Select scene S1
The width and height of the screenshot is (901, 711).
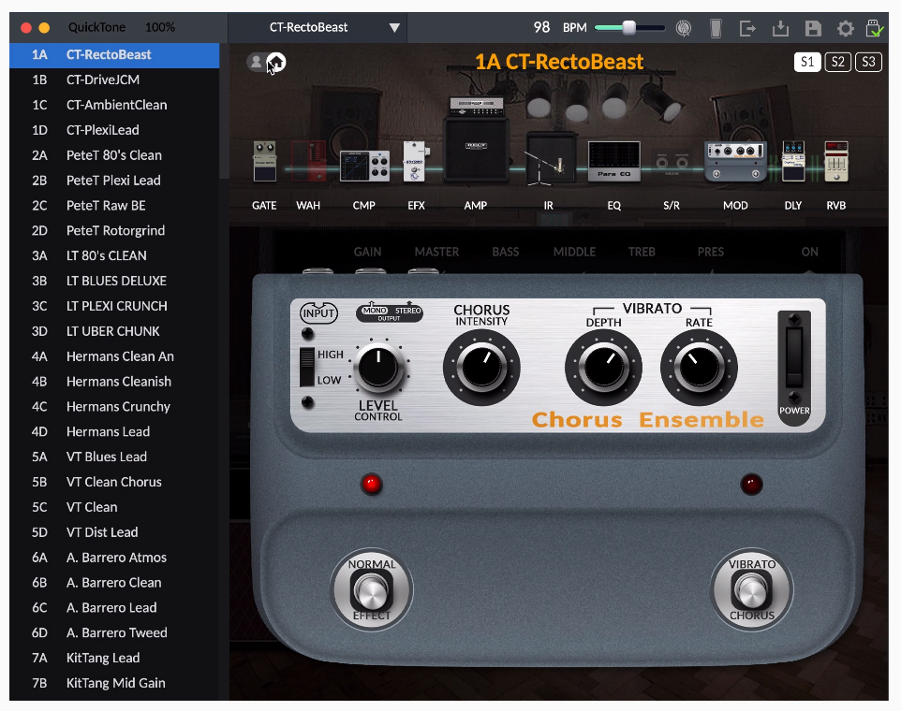click(807, 62)
